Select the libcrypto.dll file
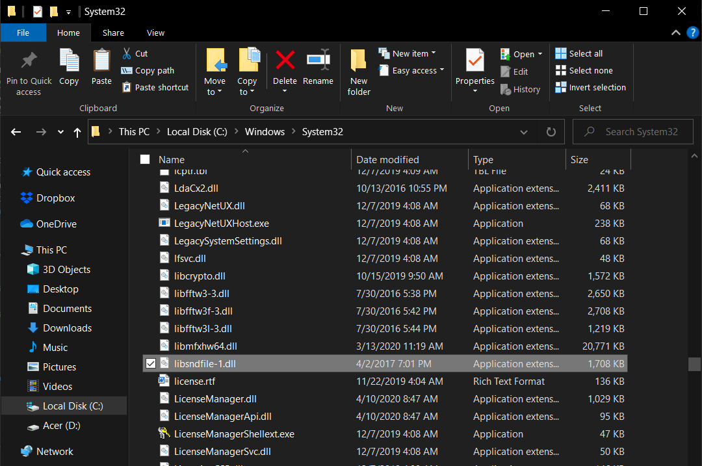 click(385, 276)
